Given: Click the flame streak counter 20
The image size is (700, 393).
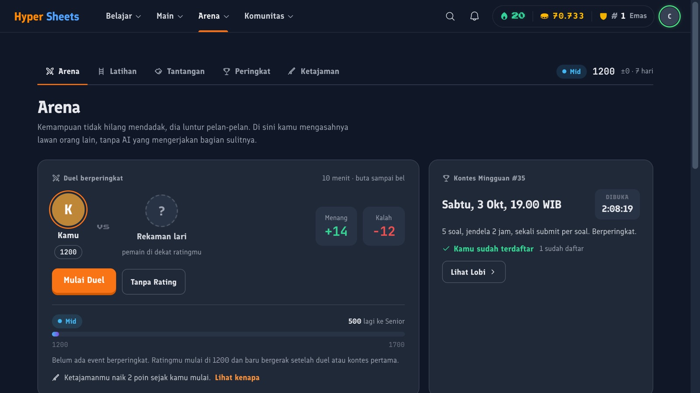Looking at the screenshot, I should pos(513,16).
